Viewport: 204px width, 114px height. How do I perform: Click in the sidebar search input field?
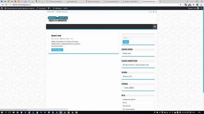138,38
